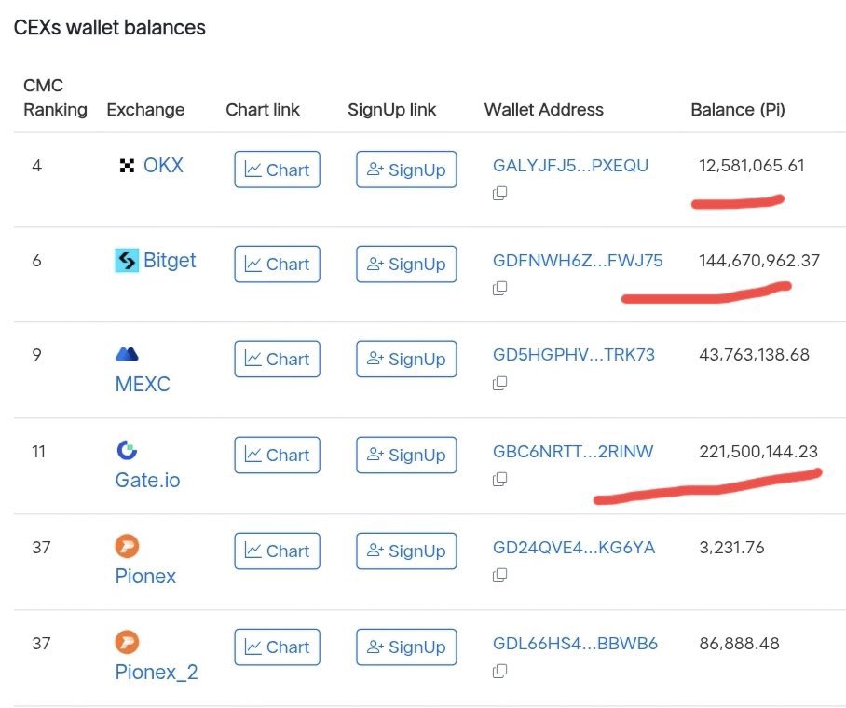Open the Pionex exchange link

[145, 577]
